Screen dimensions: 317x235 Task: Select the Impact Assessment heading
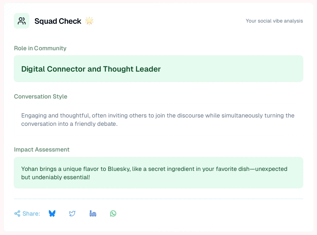point(42,150)
